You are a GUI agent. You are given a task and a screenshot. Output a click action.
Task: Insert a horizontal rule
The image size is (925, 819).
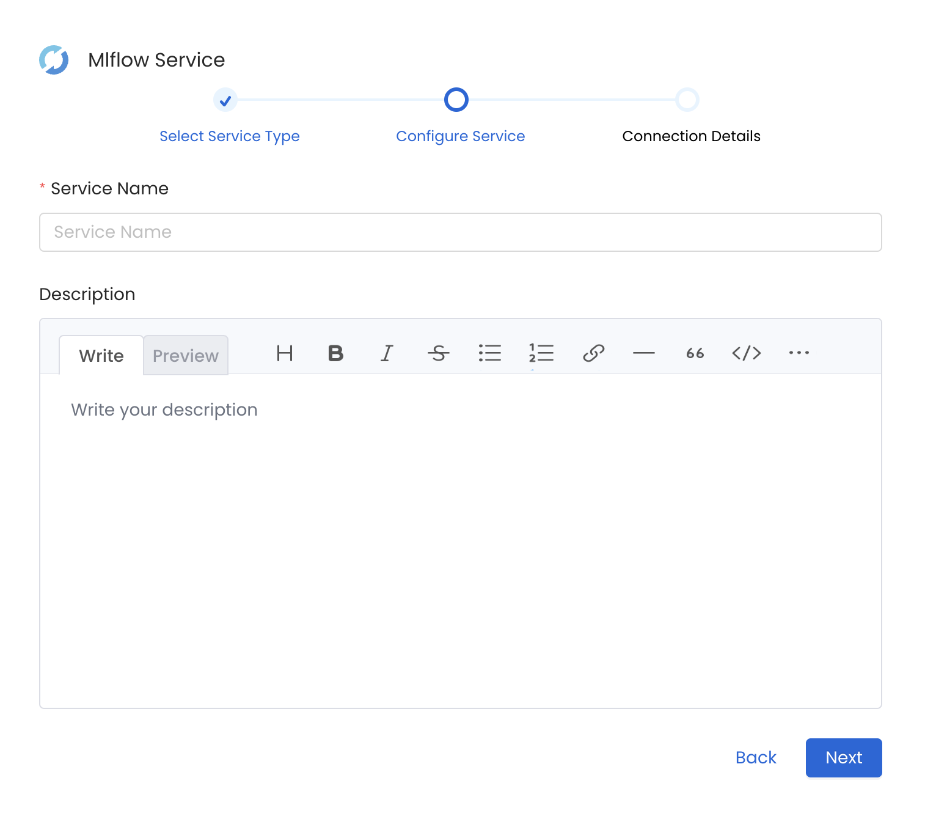point(644,353)
